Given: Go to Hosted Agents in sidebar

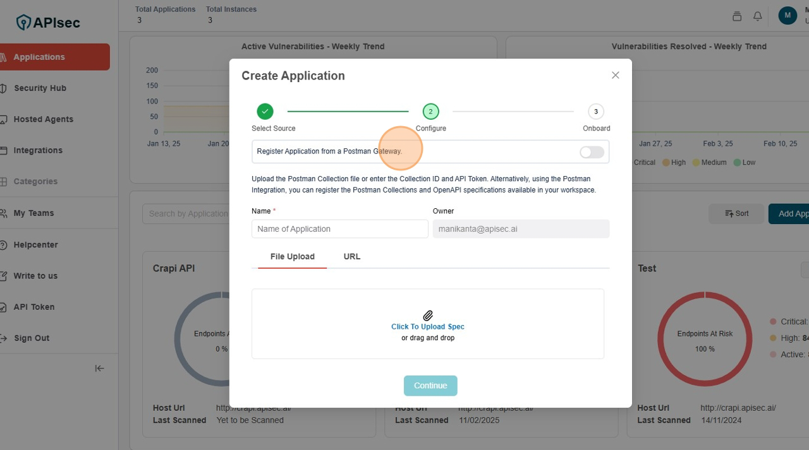Looking at the screenshot, I should (x=43, y=119).
